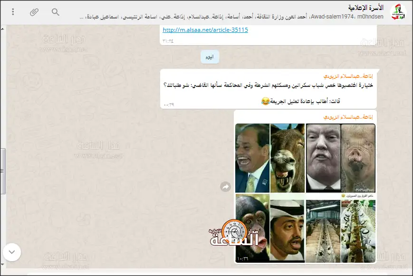Open the three-dot chat menu
Screen dimensions: 413x276
pos(13,12)
